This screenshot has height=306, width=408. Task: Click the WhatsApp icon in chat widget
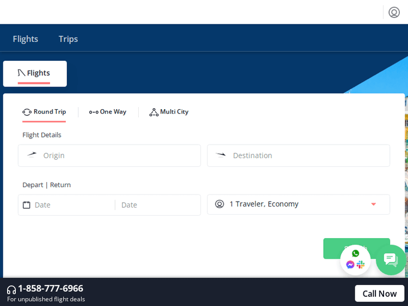355,253
